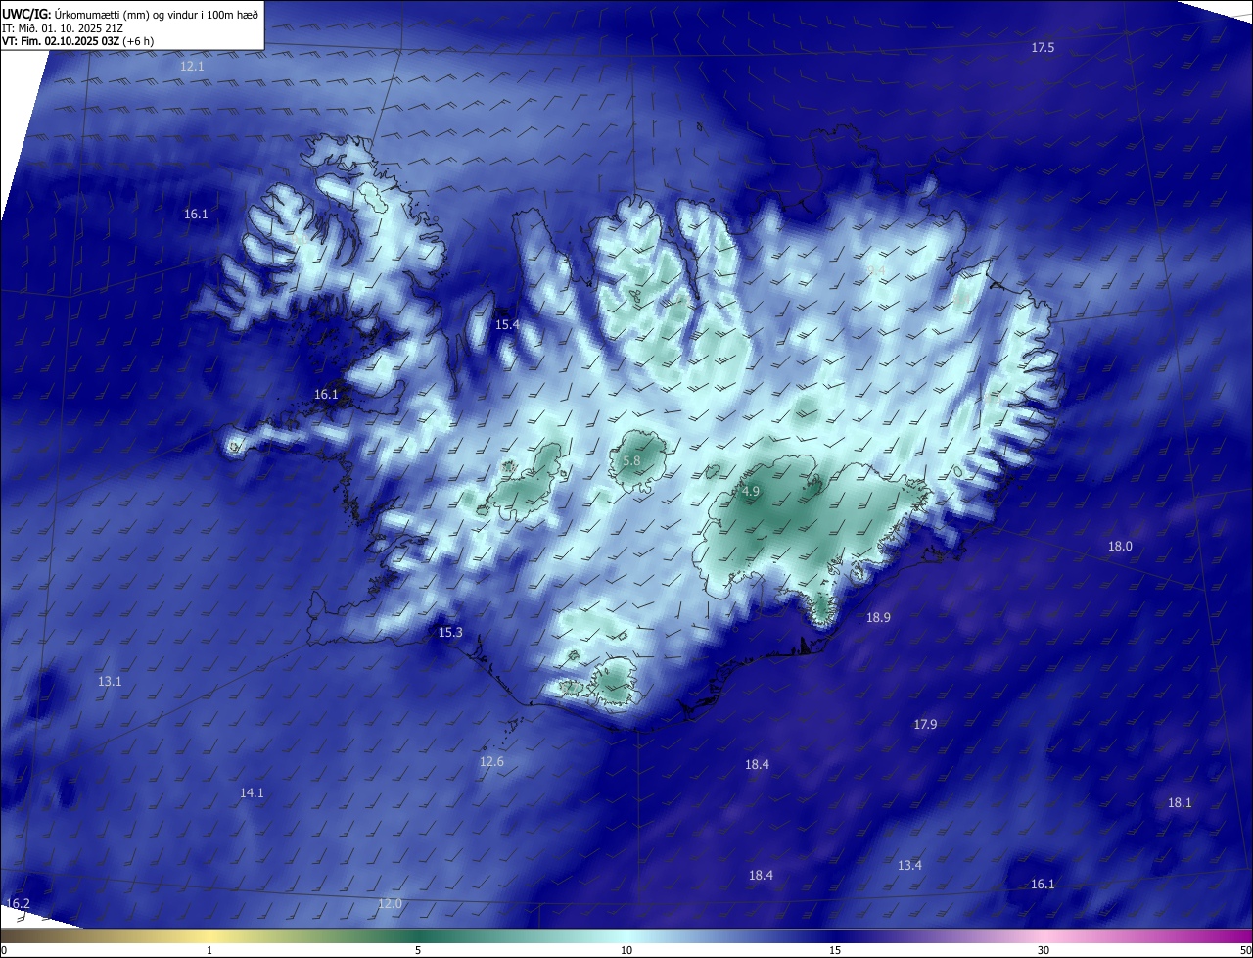Click the 18.0 value label
Viewport: 1253px width, 958px height.
[1120, 547]
